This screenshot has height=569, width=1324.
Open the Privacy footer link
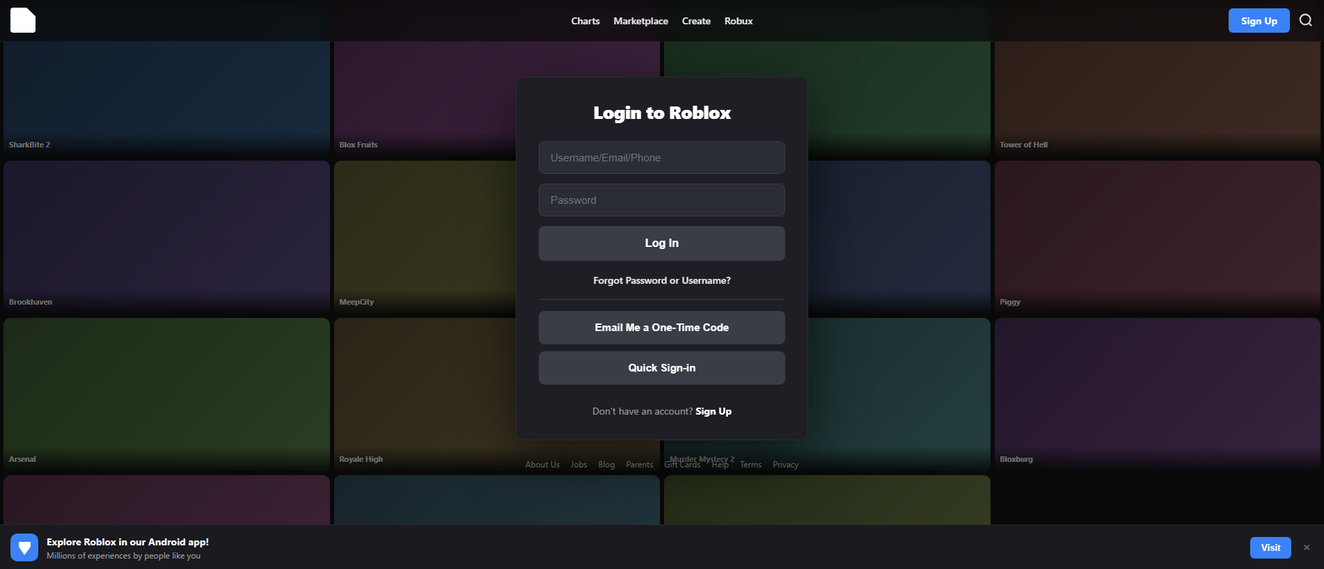click(x=785, y=465)
